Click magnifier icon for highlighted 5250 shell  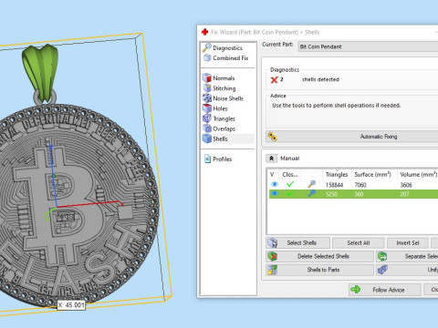pos(311,193)
